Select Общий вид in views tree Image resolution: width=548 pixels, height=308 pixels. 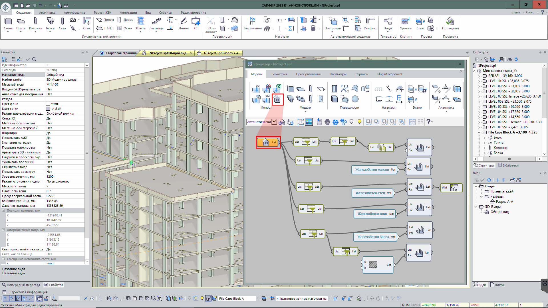point(499,212)
